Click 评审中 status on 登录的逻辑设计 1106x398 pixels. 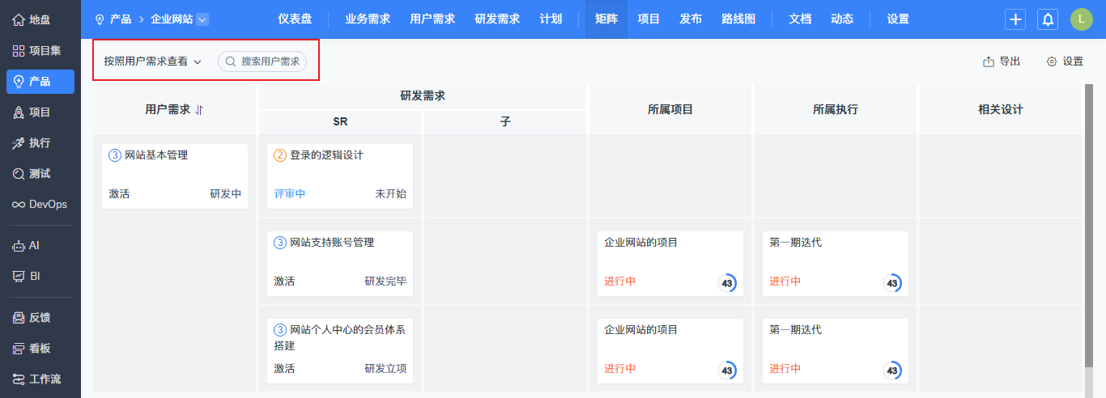290,194
